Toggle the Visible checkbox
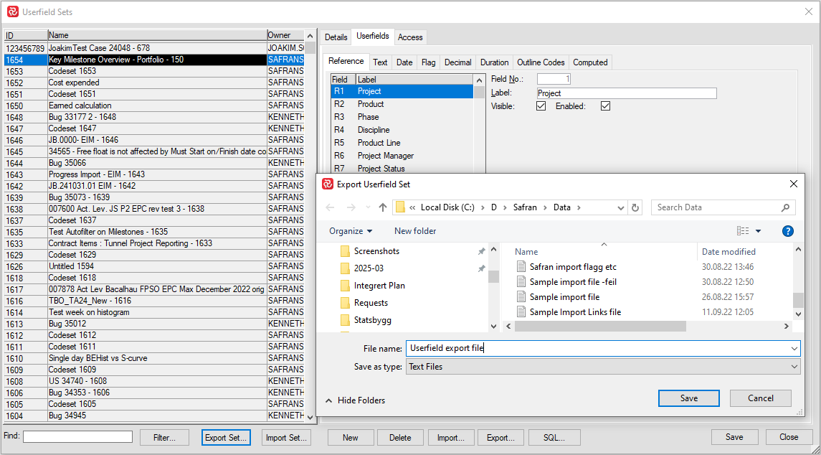Viewport: 821px width, 455px height. click(541, 106)
